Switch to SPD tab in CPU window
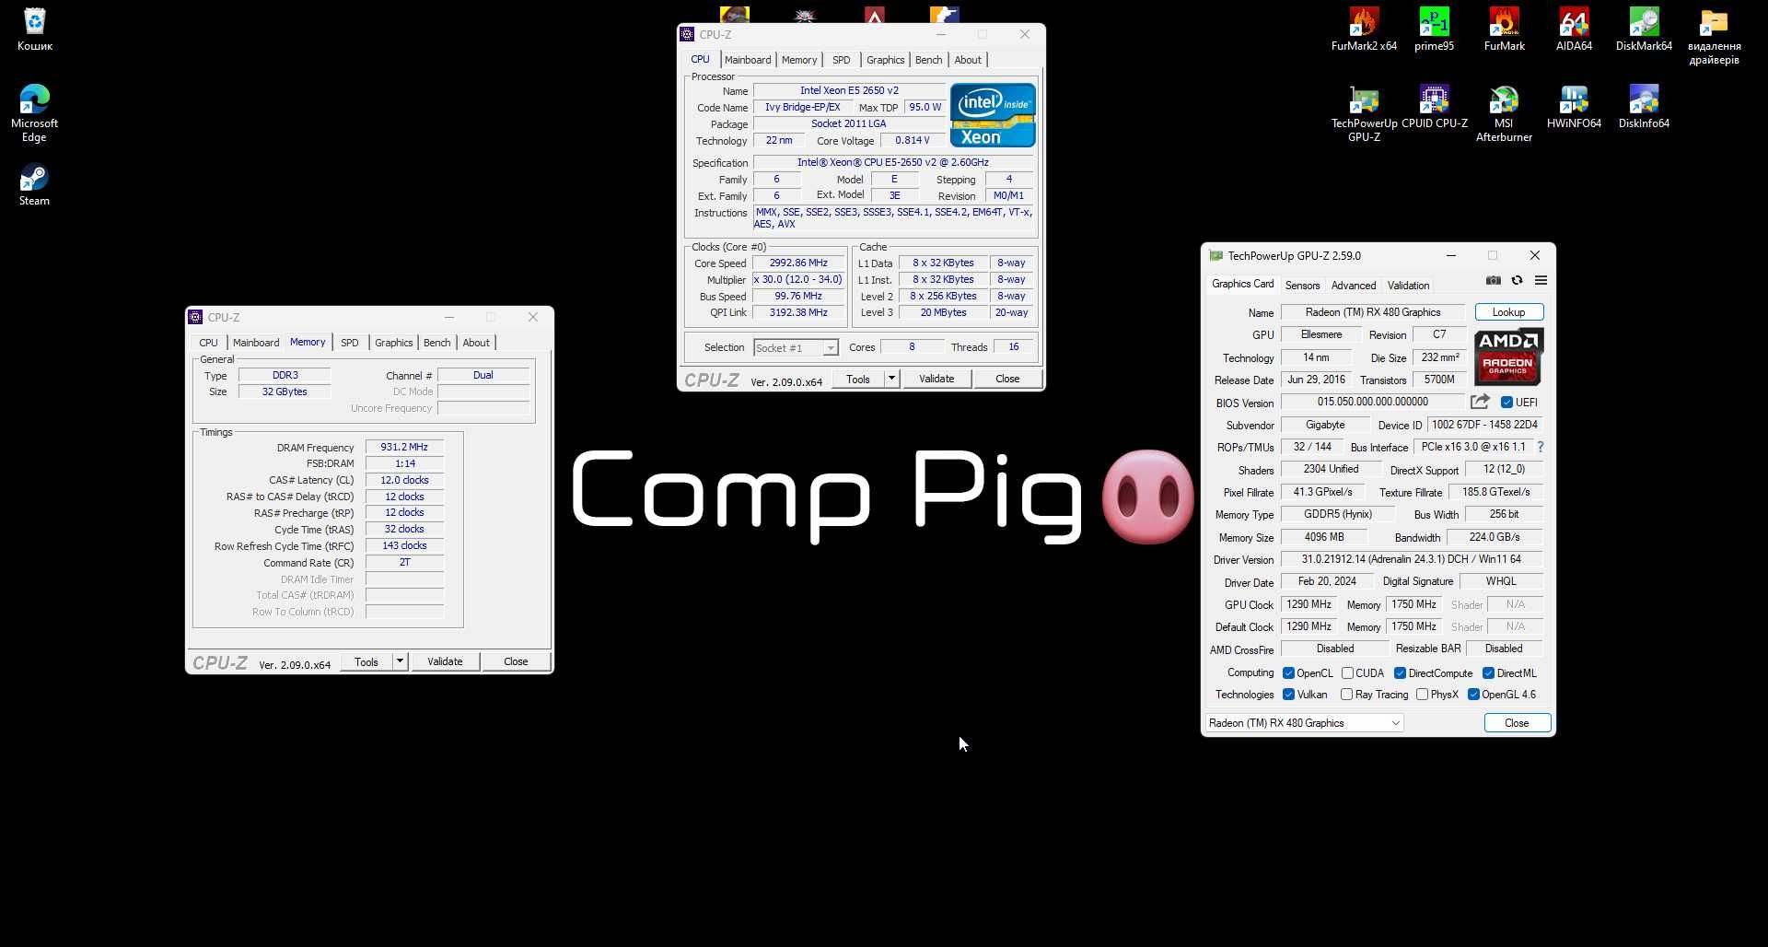1768x947 pixels. click(x=842, y=60)
